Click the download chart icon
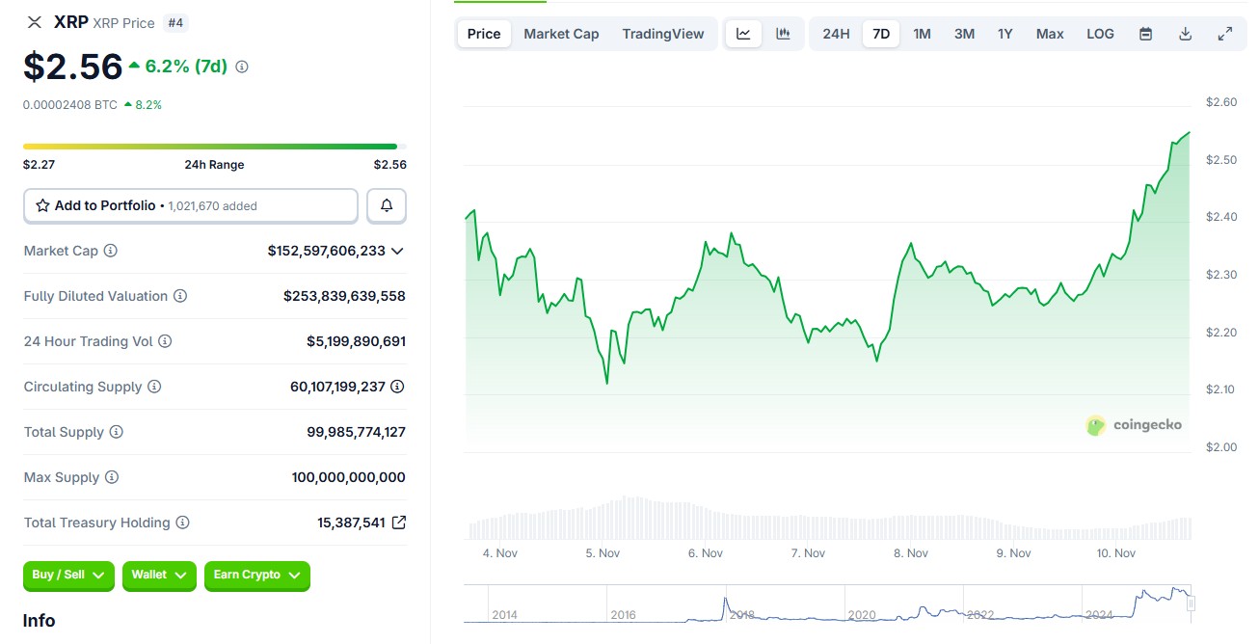Viewport: 1259px width, 644px height. point(1185,33)
